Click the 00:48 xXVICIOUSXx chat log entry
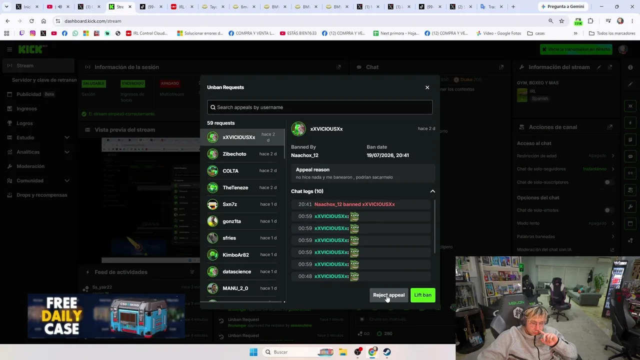Viewport: 640px width, 360px height. (360, 276)
